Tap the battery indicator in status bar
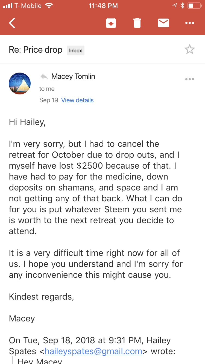Image resolution: width=205 pixels, height=364 pixels. click(194, 5)
